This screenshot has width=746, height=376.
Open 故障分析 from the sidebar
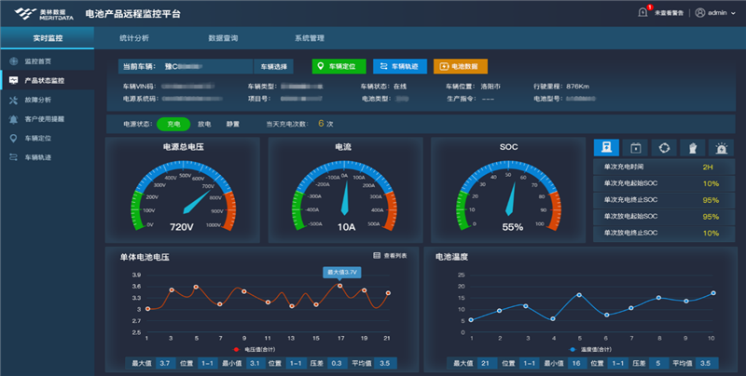pyautogui.click(x=37, y=100)
